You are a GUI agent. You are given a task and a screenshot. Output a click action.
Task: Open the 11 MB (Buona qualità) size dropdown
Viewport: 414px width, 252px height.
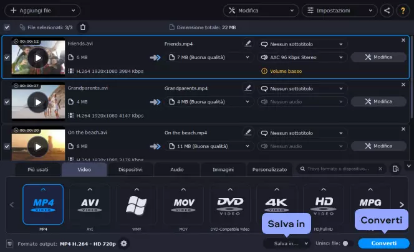pyautogui.click(x=209, y=146)
